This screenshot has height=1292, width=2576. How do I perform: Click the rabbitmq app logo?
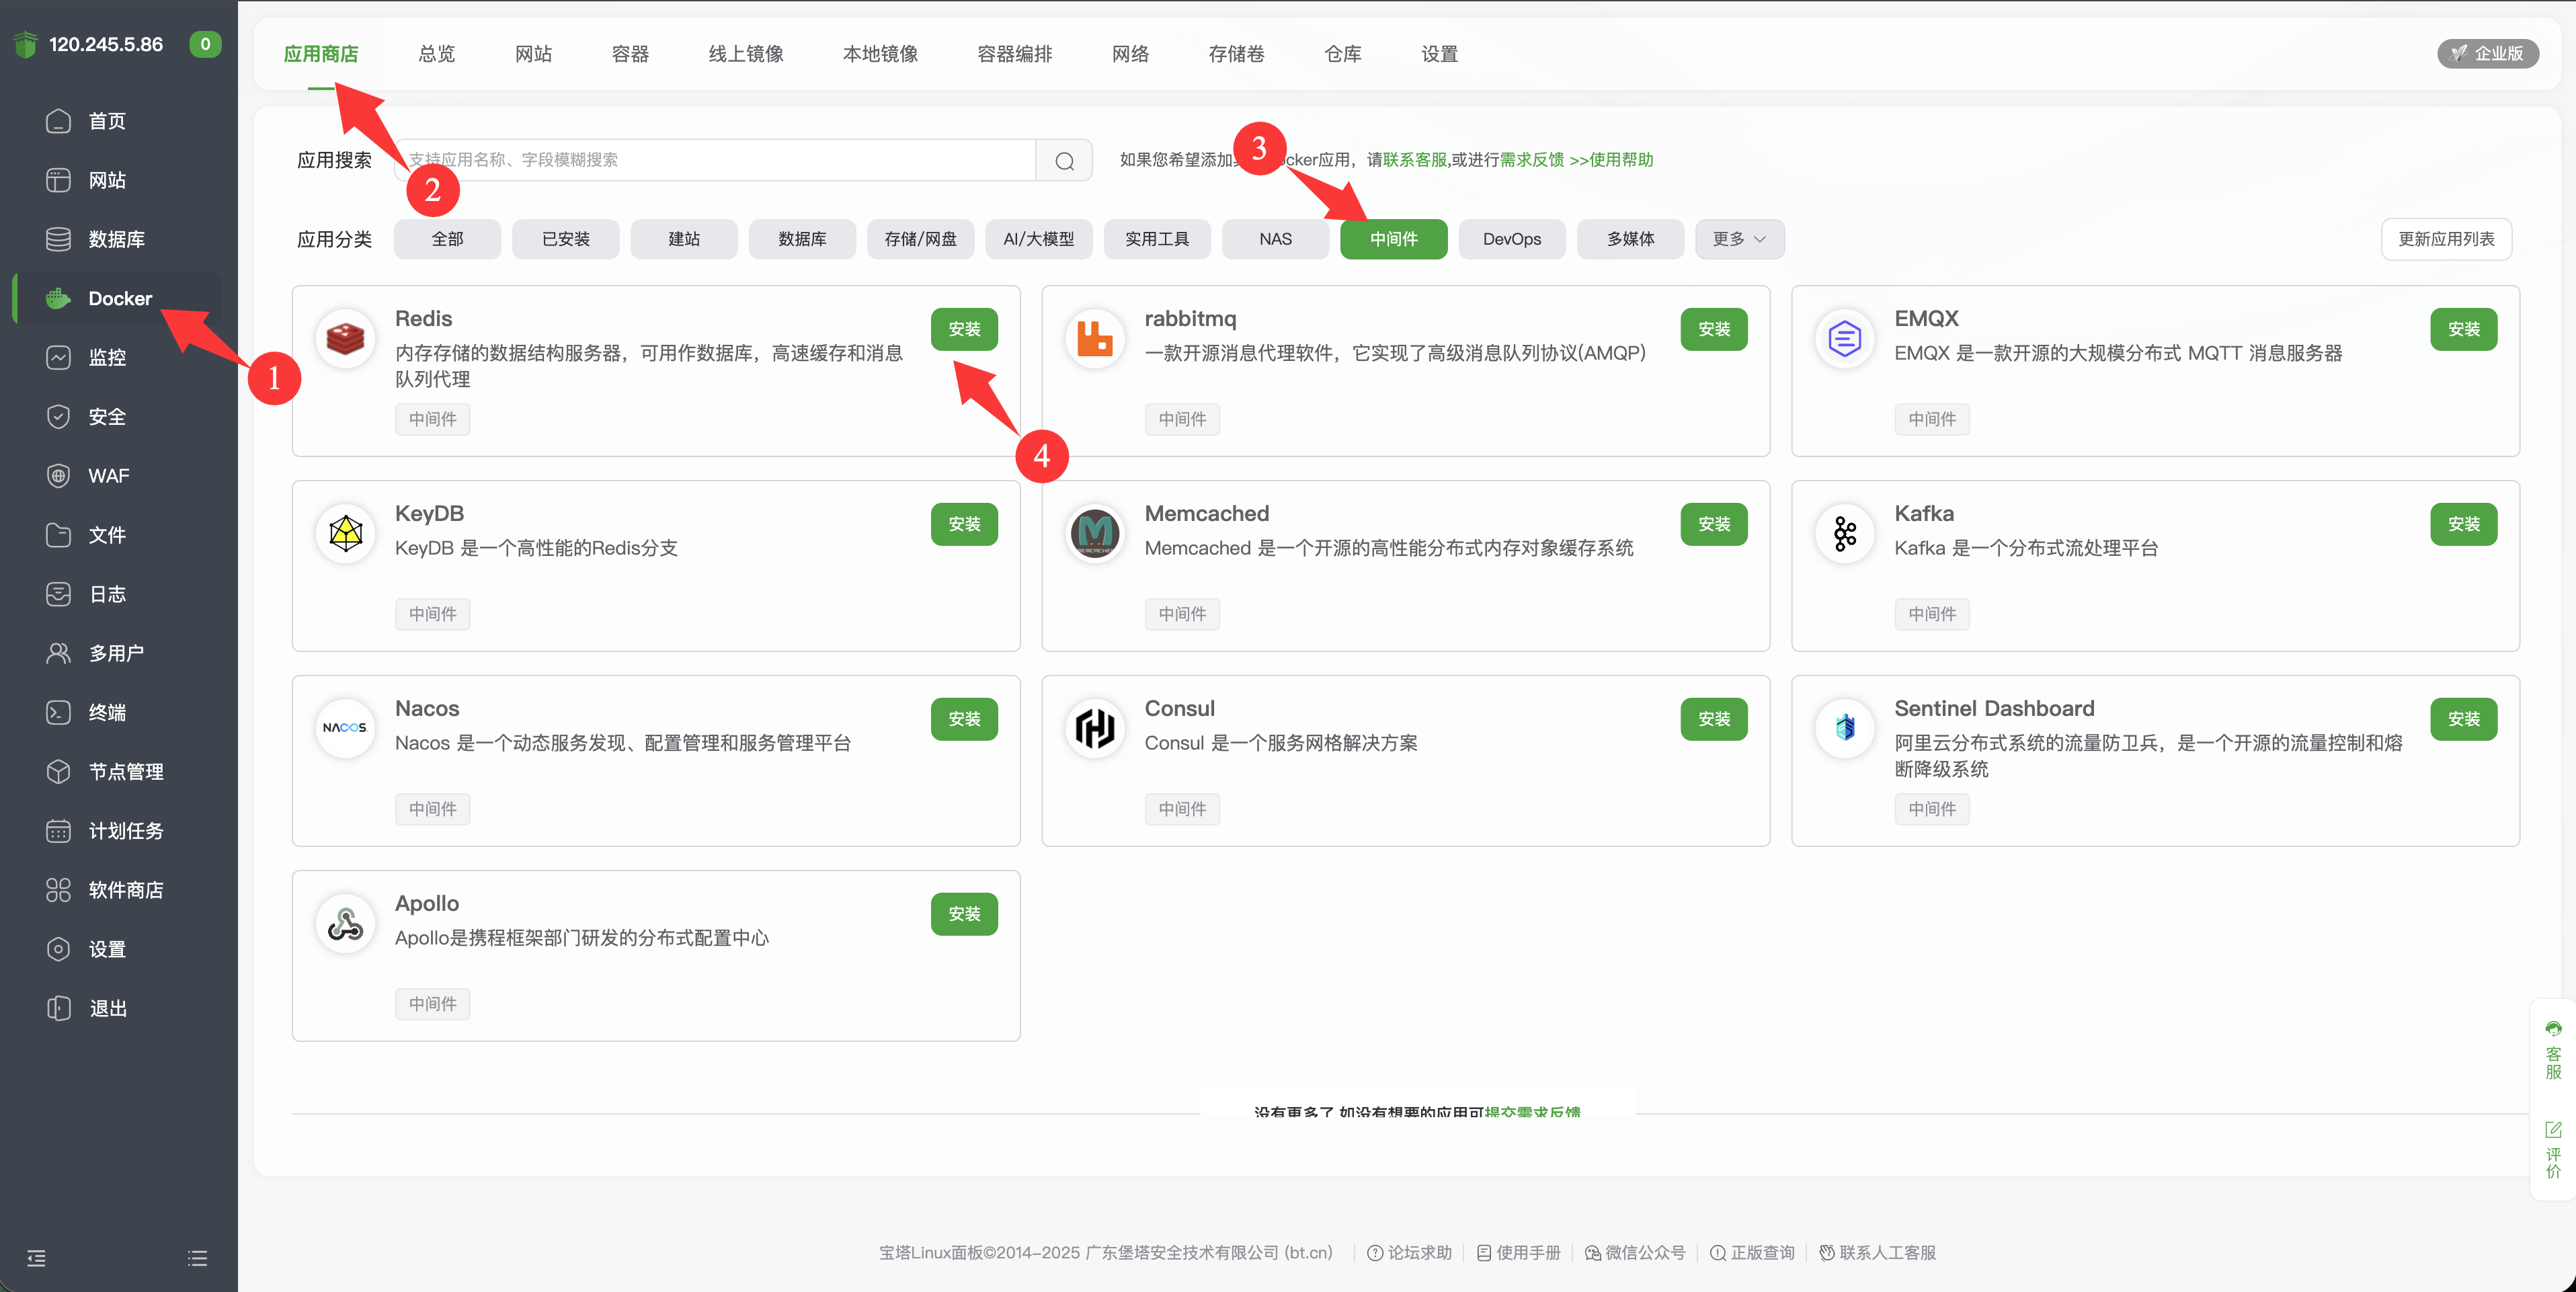click(1094, 338)
